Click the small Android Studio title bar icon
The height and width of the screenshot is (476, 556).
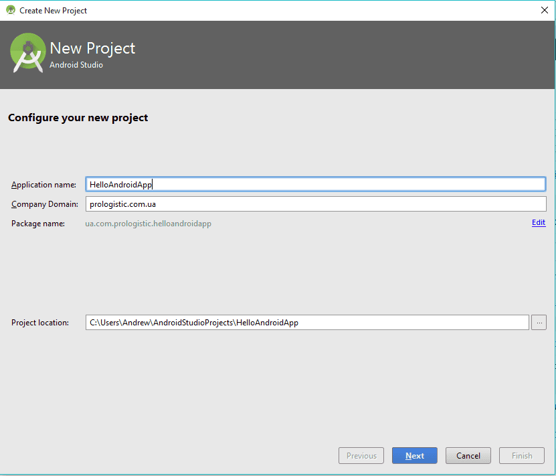(11, 10)
